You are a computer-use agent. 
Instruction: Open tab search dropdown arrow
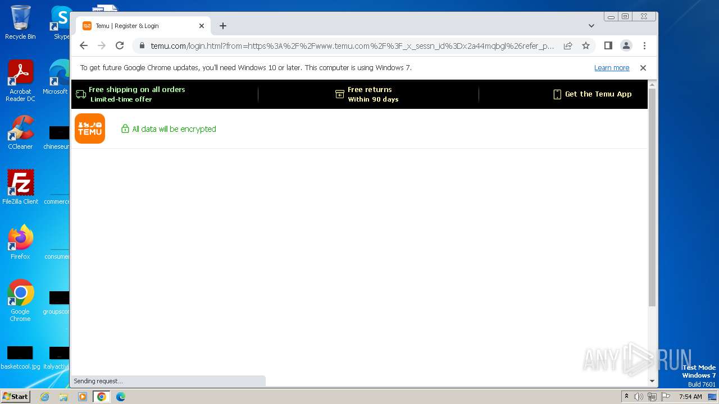(591, 26)
